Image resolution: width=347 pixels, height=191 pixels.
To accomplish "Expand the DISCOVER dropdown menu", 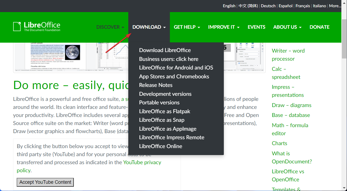I will coord(110,27).
